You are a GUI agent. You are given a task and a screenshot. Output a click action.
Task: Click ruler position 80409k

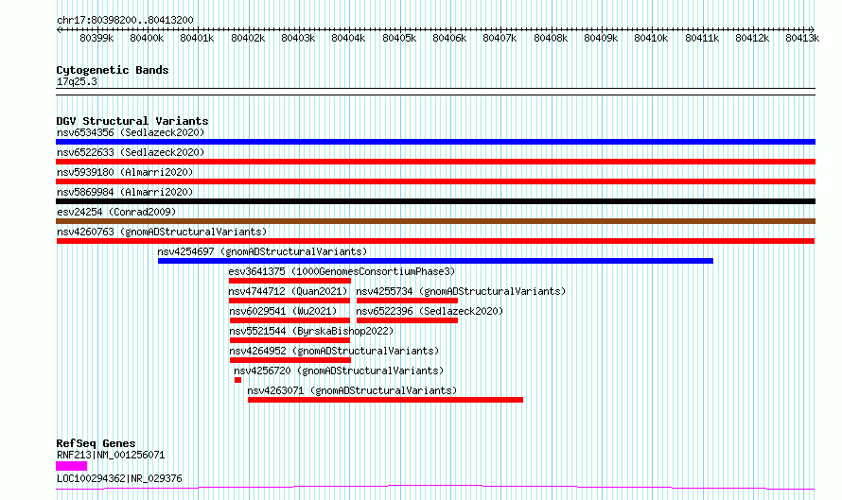601,38
